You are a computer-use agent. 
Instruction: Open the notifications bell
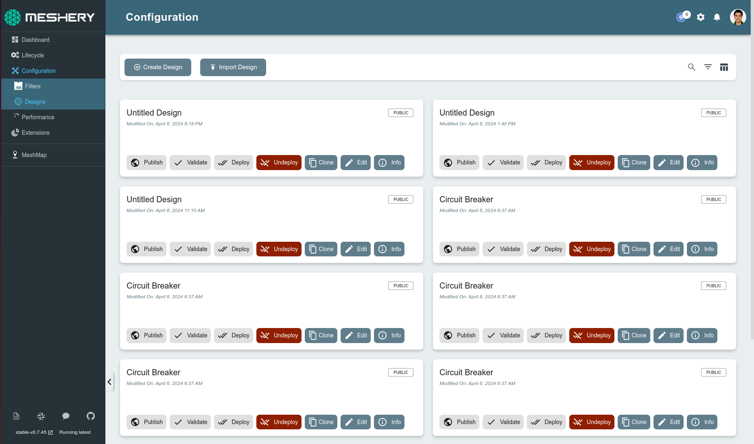717,17
